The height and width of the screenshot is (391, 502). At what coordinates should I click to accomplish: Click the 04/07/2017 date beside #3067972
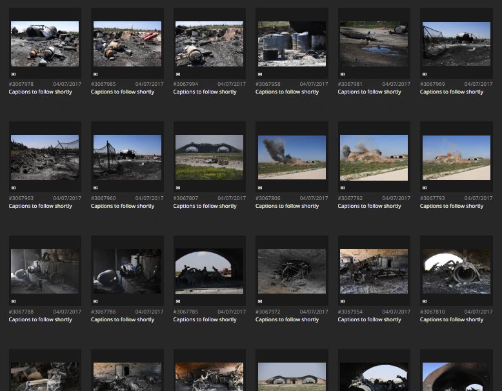pos(314,312)
